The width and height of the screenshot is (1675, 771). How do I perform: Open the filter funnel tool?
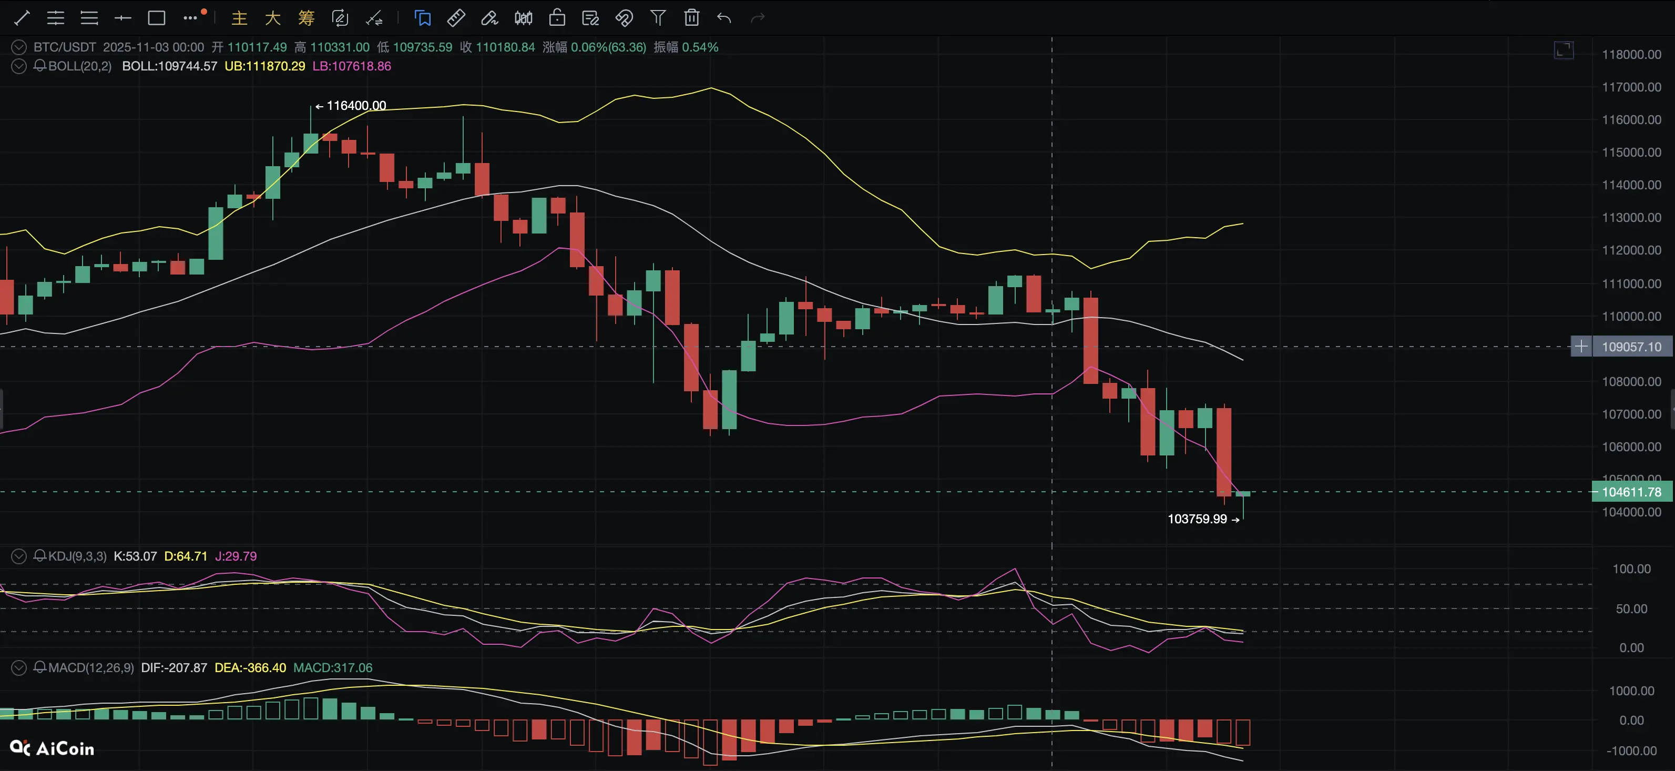click(x=657, y=17)
